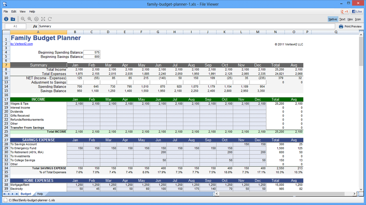Switch to the Budget sheet tab

pyautogui.click(x=26, y=194)
